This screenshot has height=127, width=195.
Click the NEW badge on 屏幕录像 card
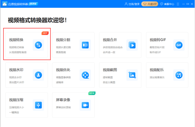click(92, 93)
